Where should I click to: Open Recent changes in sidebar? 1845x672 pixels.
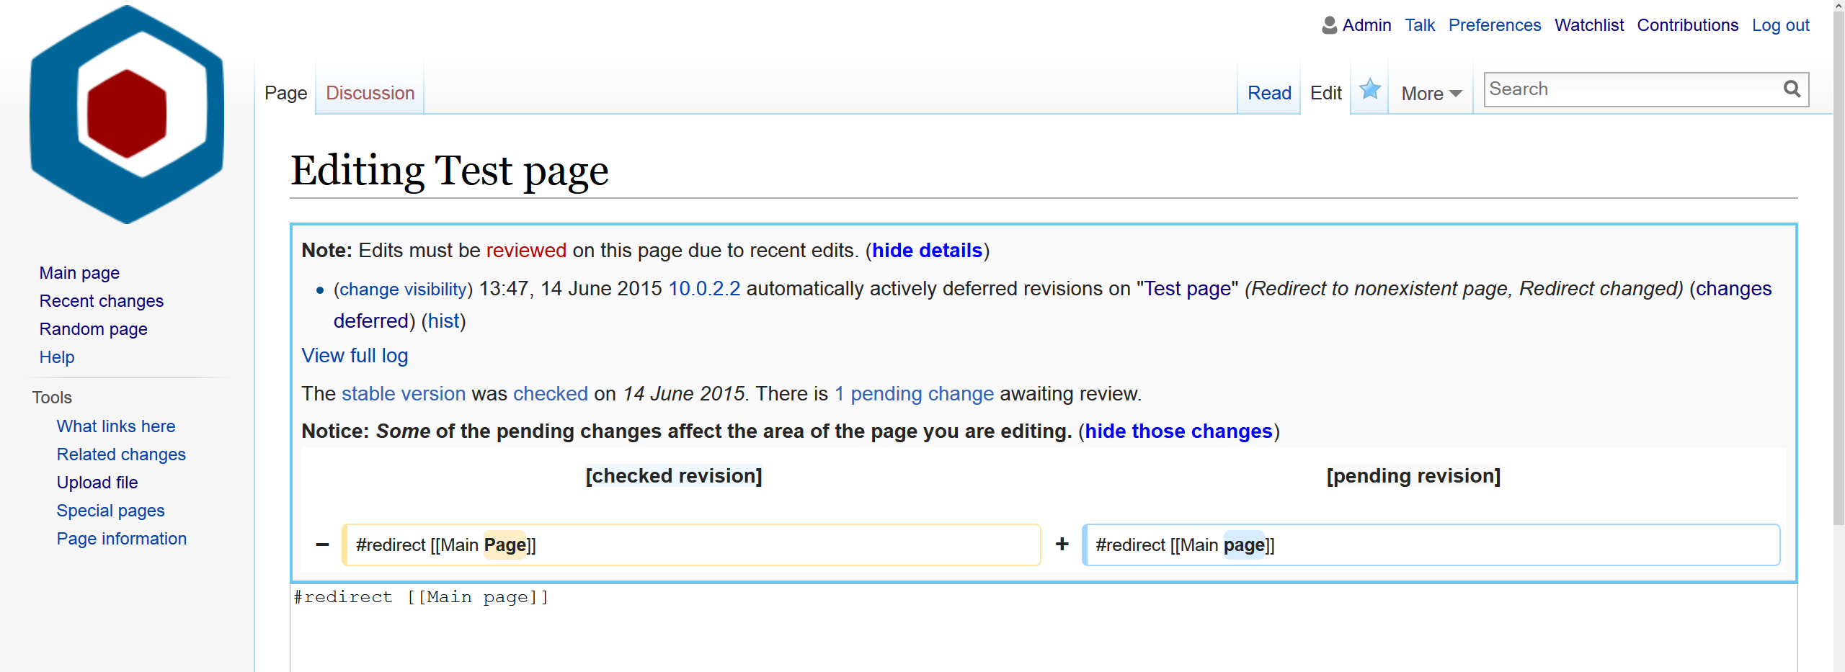tap(102, 301)
